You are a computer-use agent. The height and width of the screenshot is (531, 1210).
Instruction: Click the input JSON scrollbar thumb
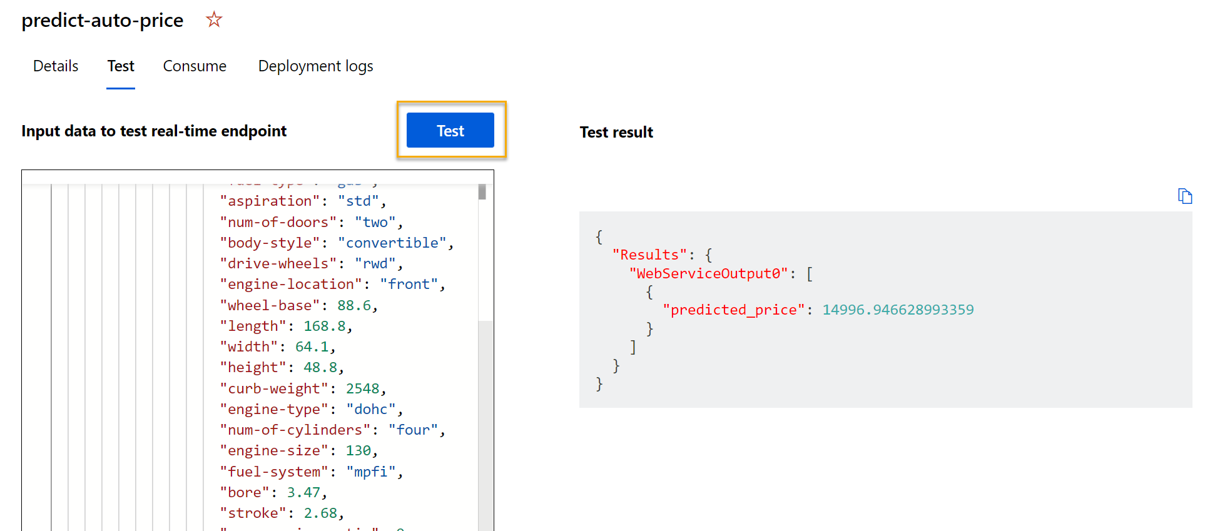(482, 191)
